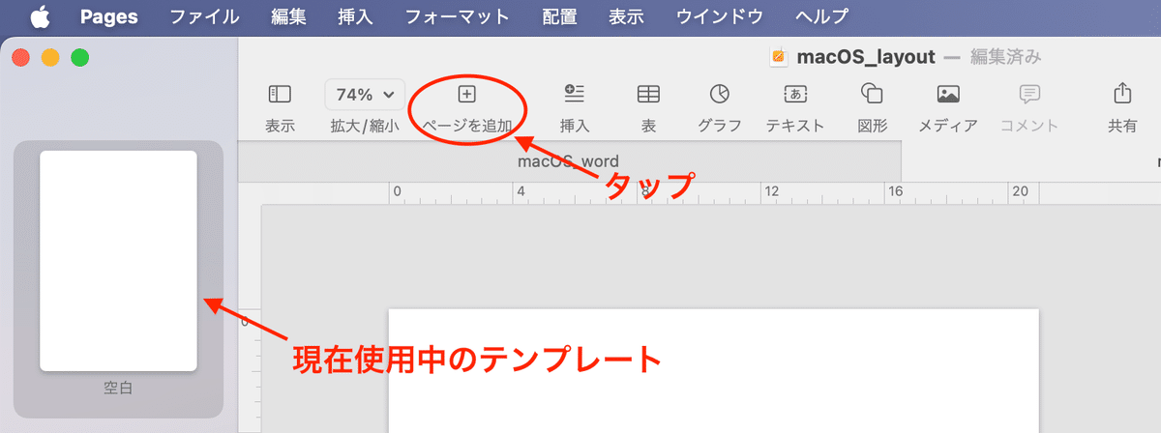Click the 表示 sidebar view toolbar icon
The height and width of the screenshot is (433, 1161).
(x=280, y=94)
